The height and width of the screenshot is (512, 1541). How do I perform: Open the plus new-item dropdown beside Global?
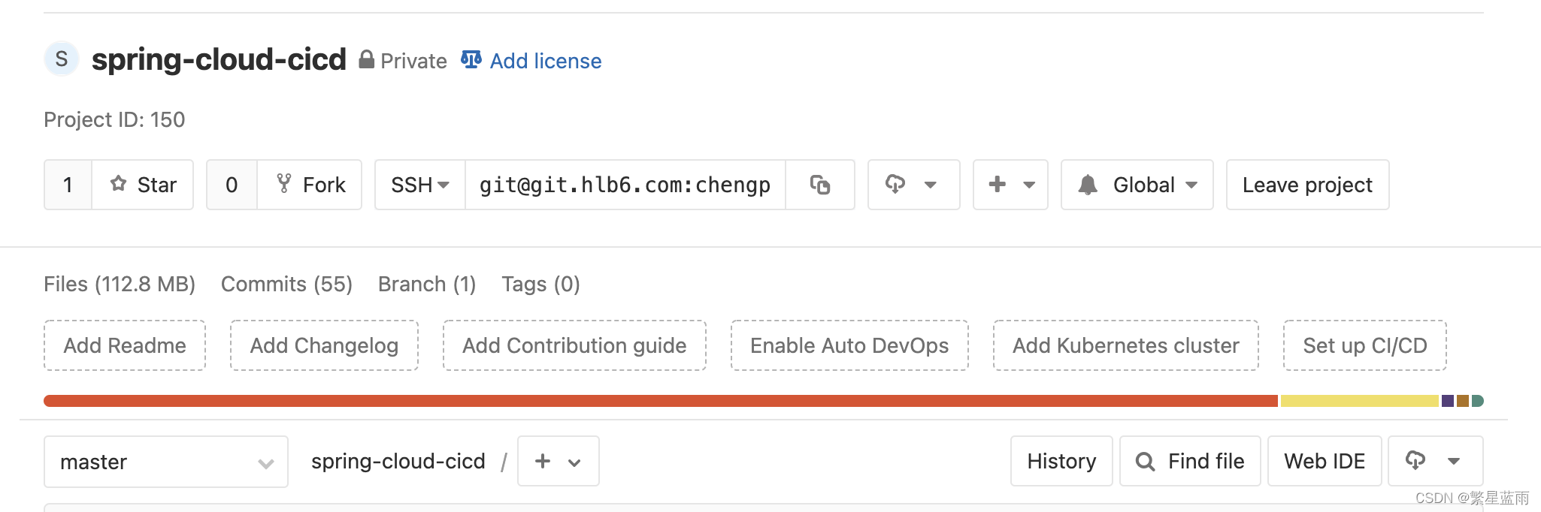(x=1010, y=185)
